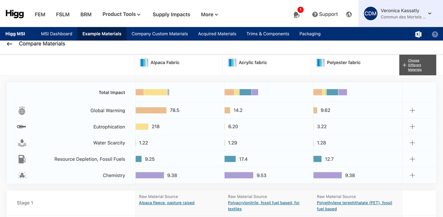Click Polyester Global Warming value 9.62
This screenshot has height=217, width=443.
coord(326,110)
